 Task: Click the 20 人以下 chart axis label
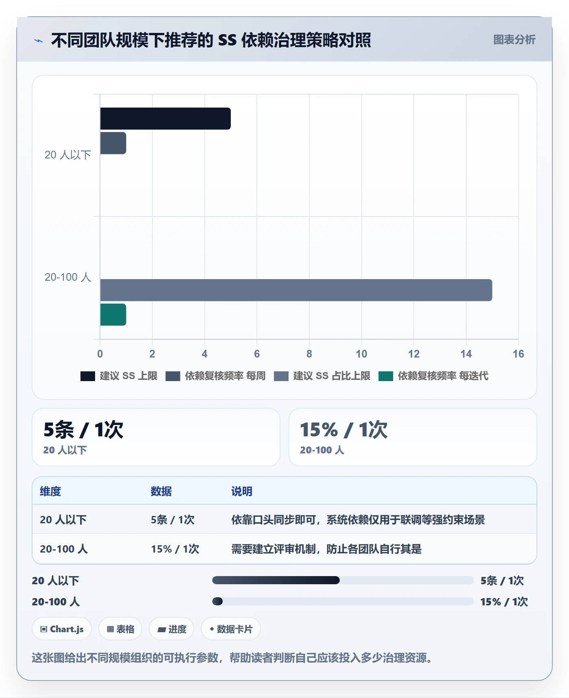[68, 155]
